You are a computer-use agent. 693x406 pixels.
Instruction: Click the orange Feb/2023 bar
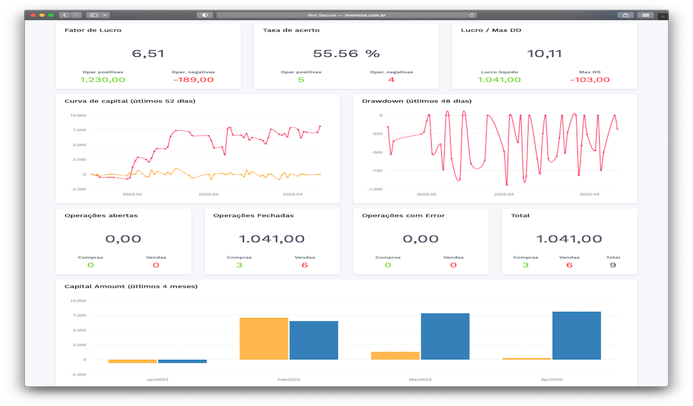tap(264, 338)
